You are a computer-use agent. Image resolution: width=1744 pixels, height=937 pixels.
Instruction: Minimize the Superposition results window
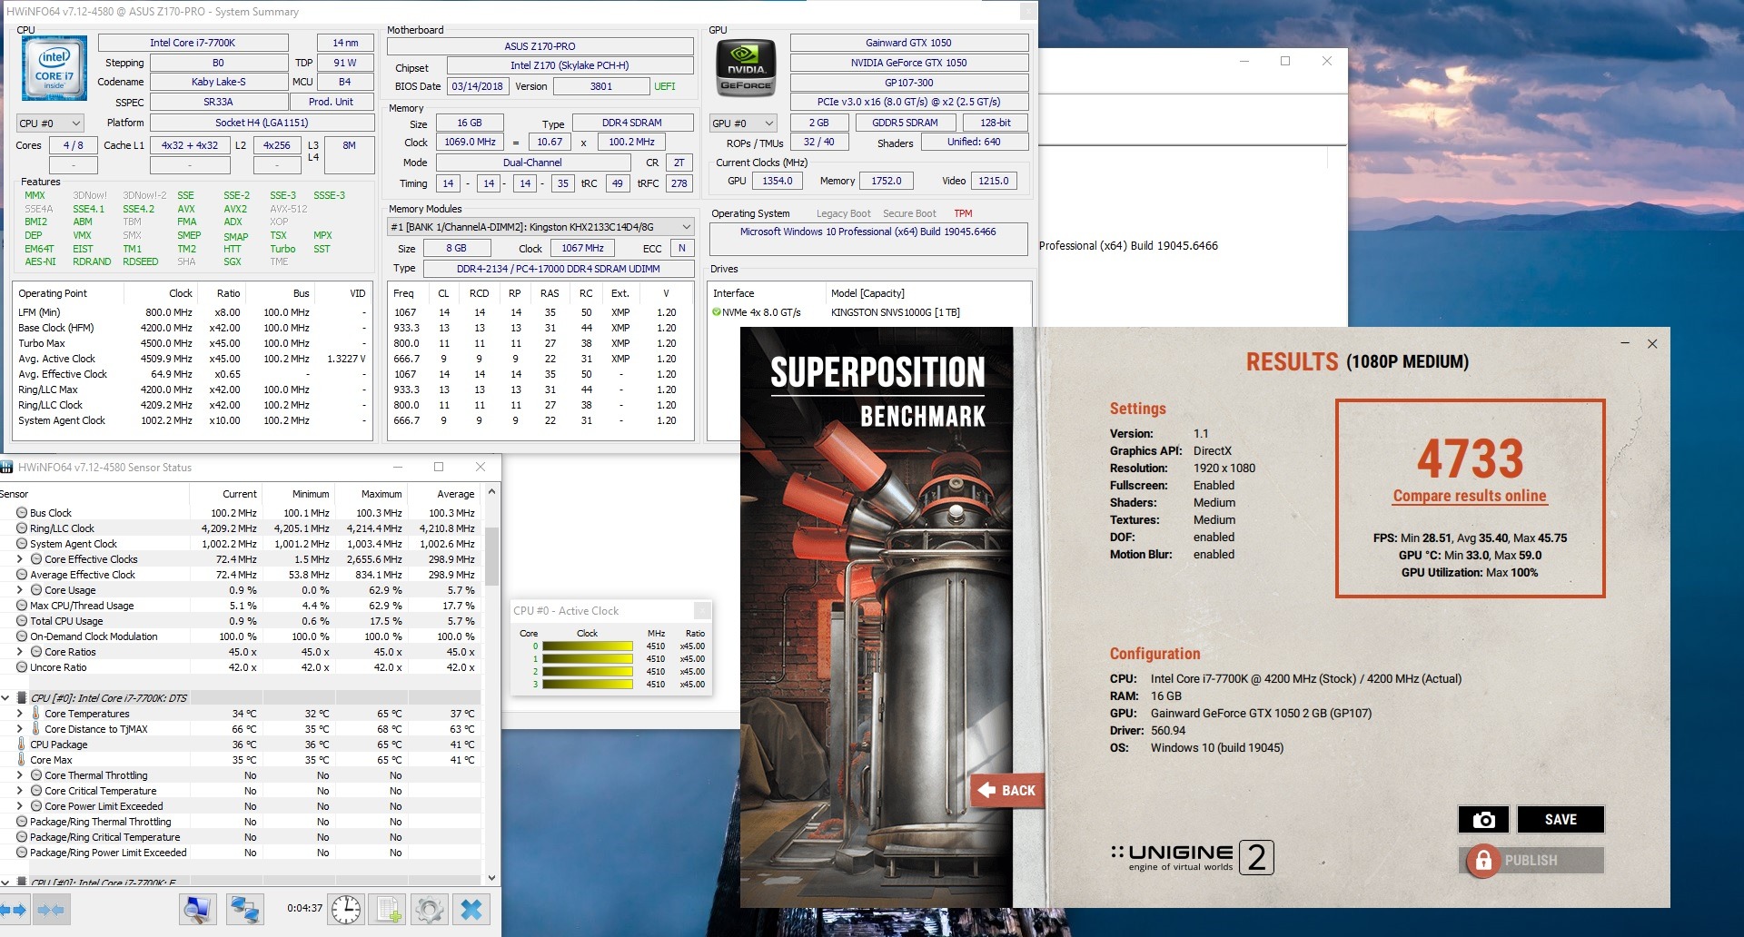[1625, 343]
